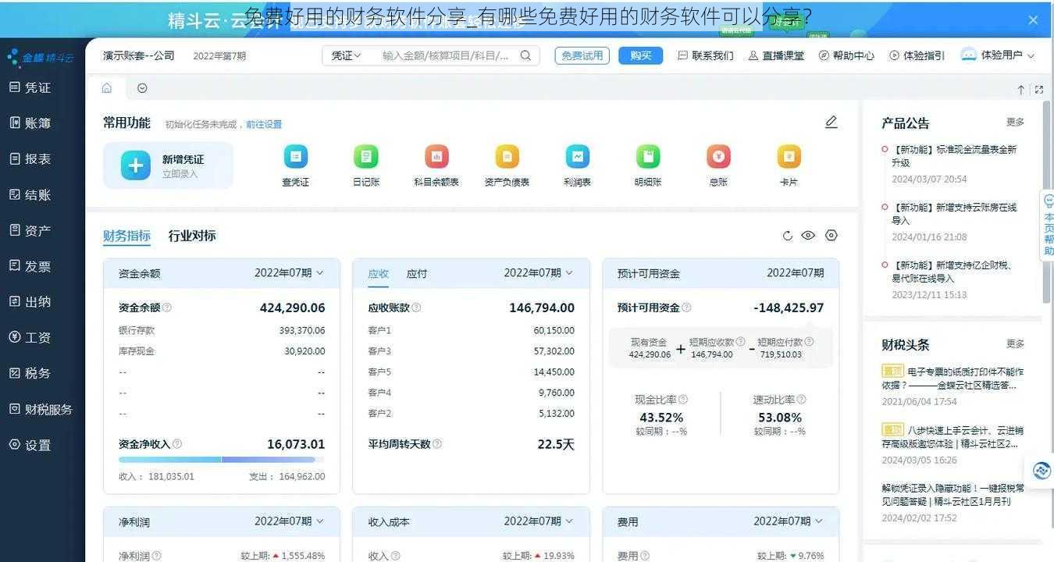
Task: Click the 资金余额 help question icon
Action: [x=167, y=308]
